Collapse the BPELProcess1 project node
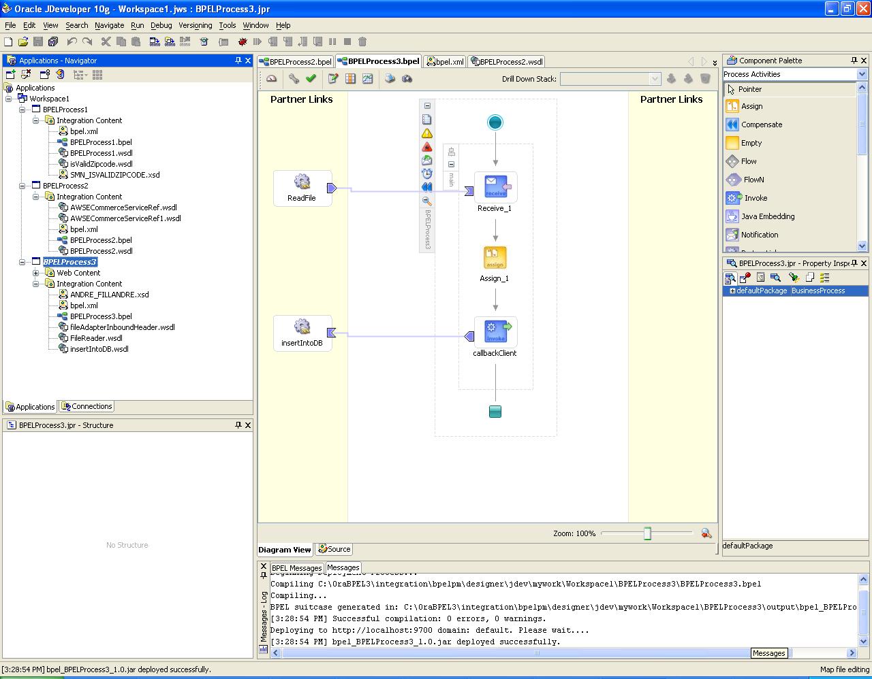 click(22, 110)
